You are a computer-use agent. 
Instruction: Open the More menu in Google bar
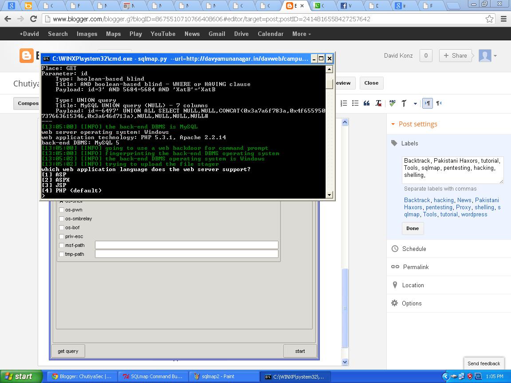point(302,34)
